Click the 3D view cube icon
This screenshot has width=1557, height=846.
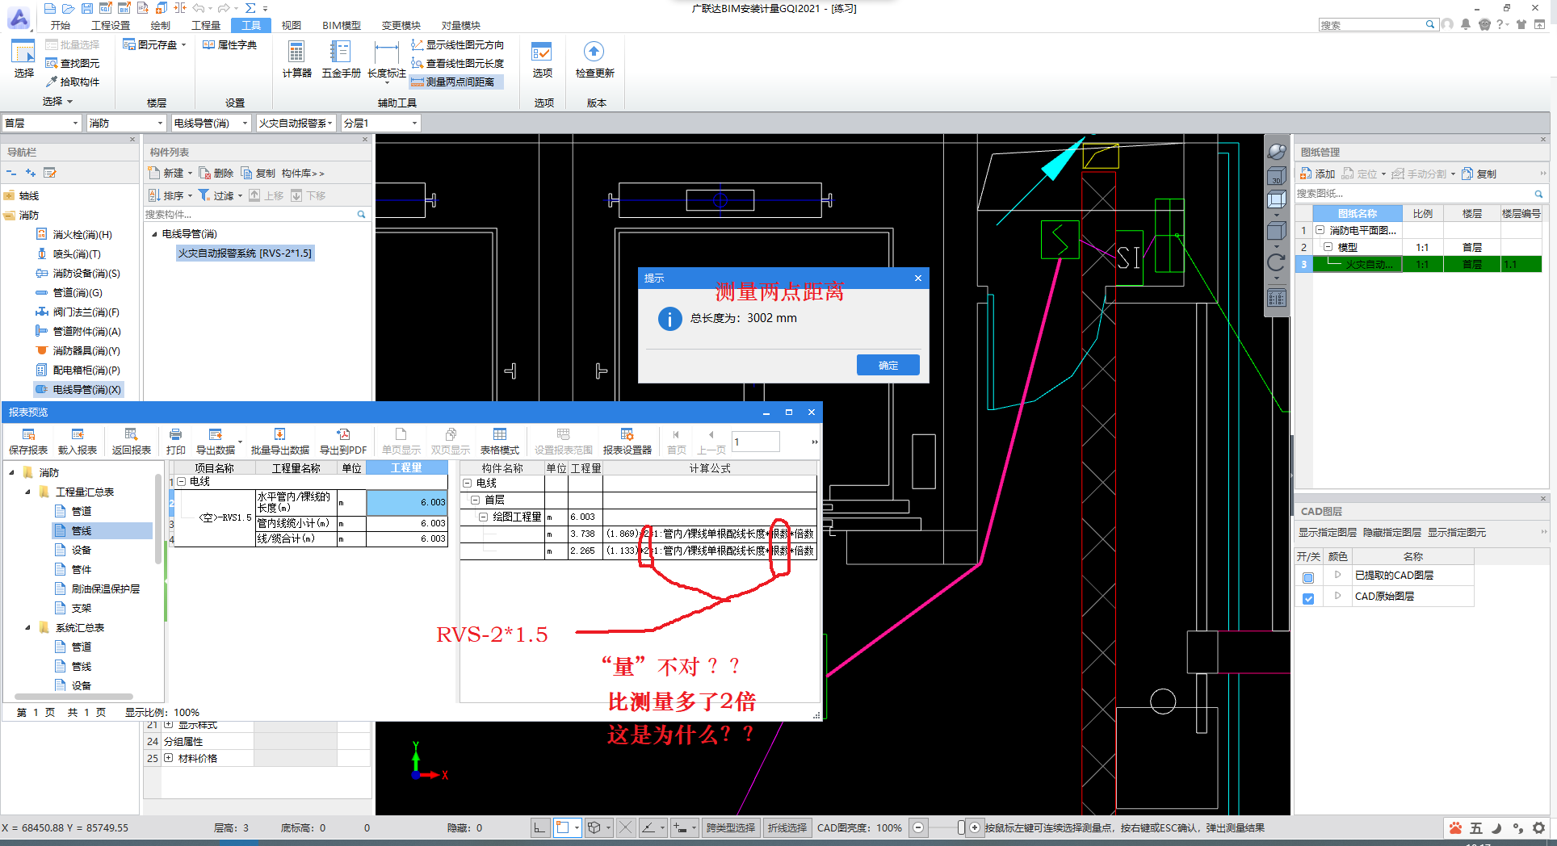click(x=1277, y=175)
